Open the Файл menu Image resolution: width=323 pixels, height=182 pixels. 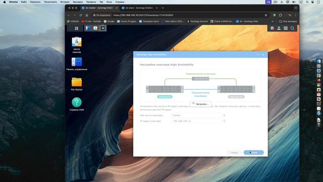pos(24,2)
